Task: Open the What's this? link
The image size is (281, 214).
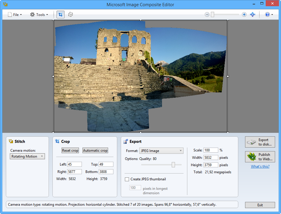Action: (x=260, y=166)
